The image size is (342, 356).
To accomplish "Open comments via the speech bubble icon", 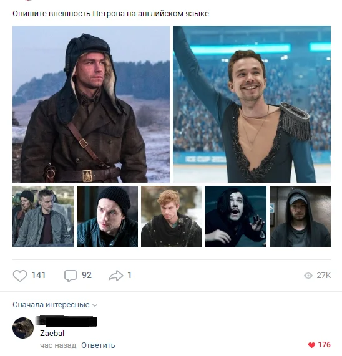I will [x=71, y=276].
